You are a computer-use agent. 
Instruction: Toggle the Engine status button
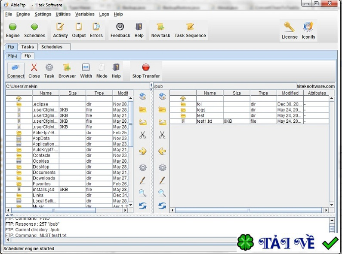[x=13, y=30]
